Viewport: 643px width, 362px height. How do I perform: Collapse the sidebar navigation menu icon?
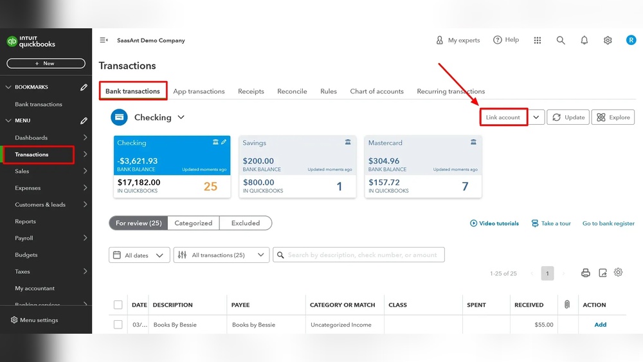104,40
